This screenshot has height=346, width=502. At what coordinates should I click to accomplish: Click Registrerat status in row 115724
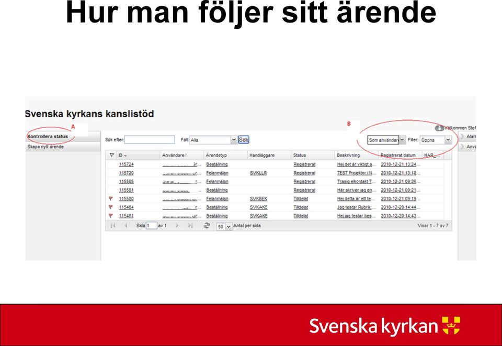tap(304, 164)
